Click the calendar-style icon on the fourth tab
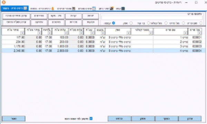The width and height of the screenshot is (207, 124). click(x=94, y=9)
